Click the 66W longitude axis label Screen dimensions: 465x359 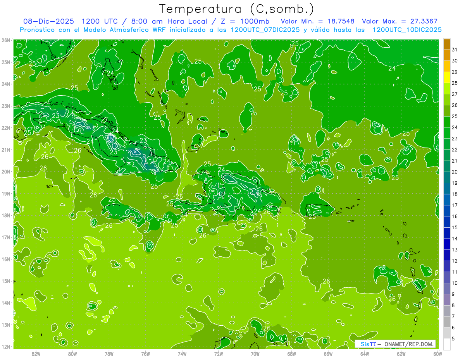coord(328,354)
